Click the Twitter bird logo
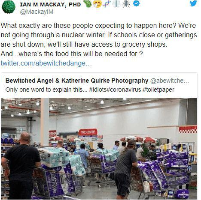The image size is (201, 200). click(x=193, y=3)
